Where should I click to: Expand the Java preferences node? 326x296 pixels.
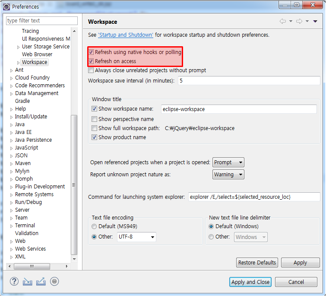click(11, 125)
